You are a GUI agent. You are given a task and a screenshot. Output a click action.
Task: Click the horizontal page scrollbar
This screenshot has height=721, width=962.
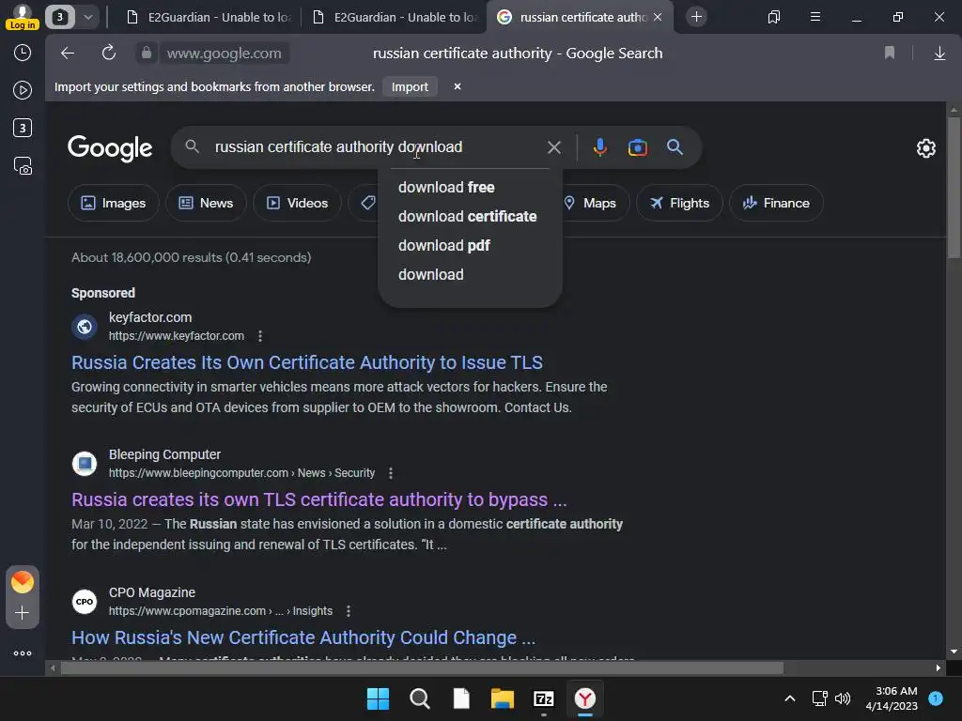pos(422,668)
